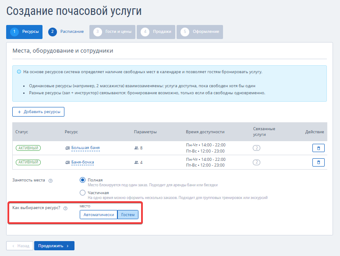Click building icon before Большая баня

(67, 148)
